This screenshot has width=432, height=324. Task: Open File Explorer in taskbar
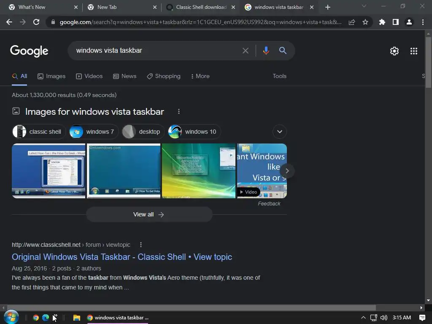[x=77, y=318]
